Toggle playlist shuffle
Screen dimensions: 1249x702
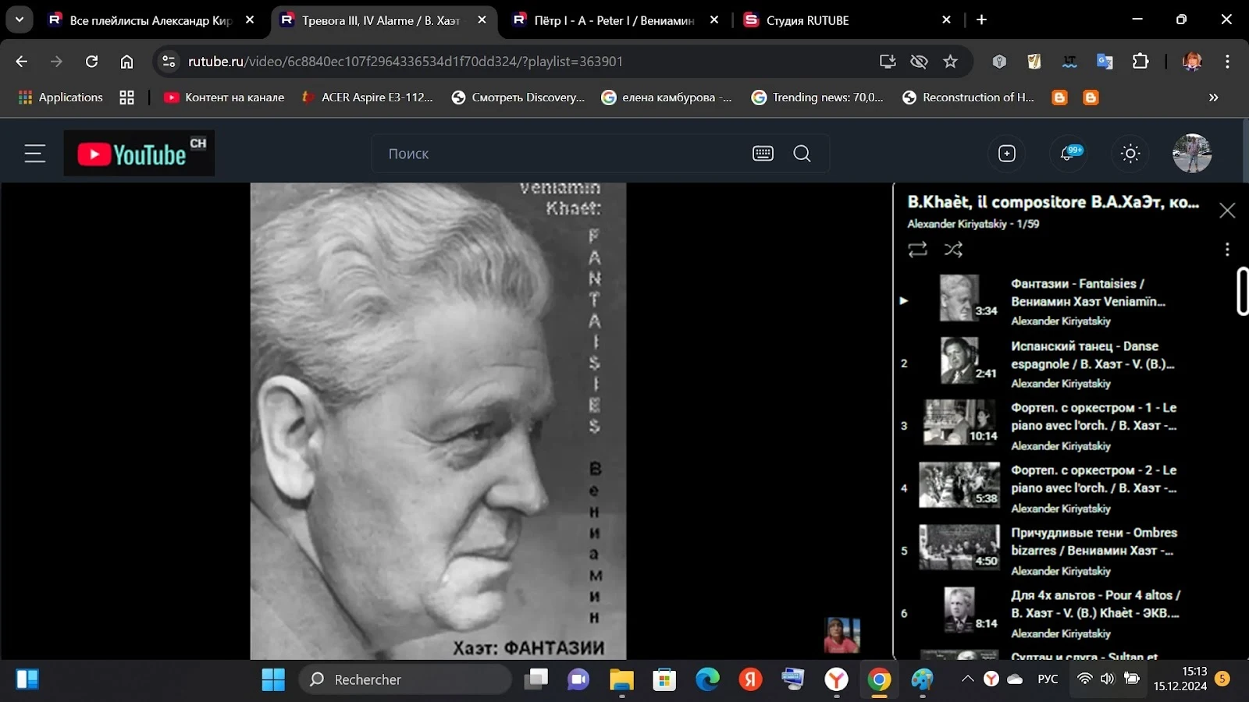pyautogui.click(x=953, y=250)
